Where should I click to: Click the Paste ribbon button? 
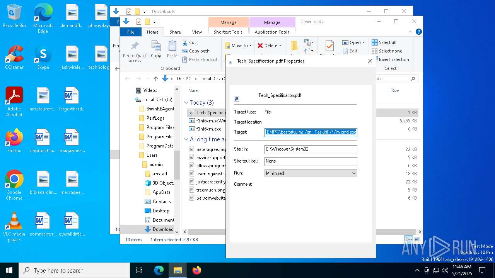point(172,49)
